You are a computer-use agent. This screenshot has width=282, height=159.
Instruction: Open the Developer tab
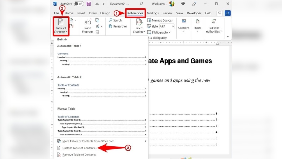(x=194, y=13)
